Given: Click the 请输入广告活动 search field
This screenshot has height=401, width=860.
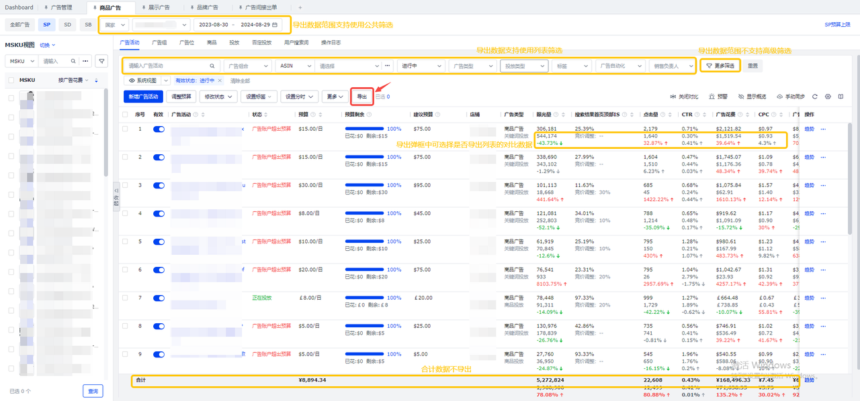Looking at the screenshot, I should [x=171, y=66].
